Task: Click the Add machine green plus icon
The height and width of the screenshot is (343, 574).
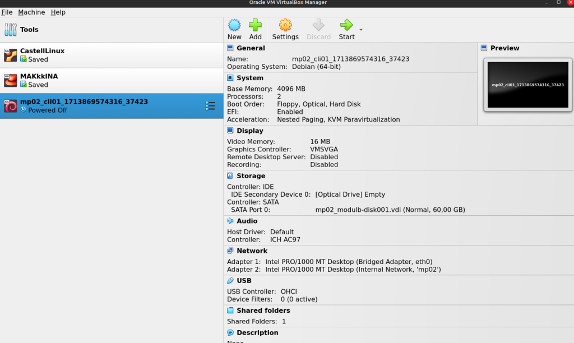Action: [255, 25]
